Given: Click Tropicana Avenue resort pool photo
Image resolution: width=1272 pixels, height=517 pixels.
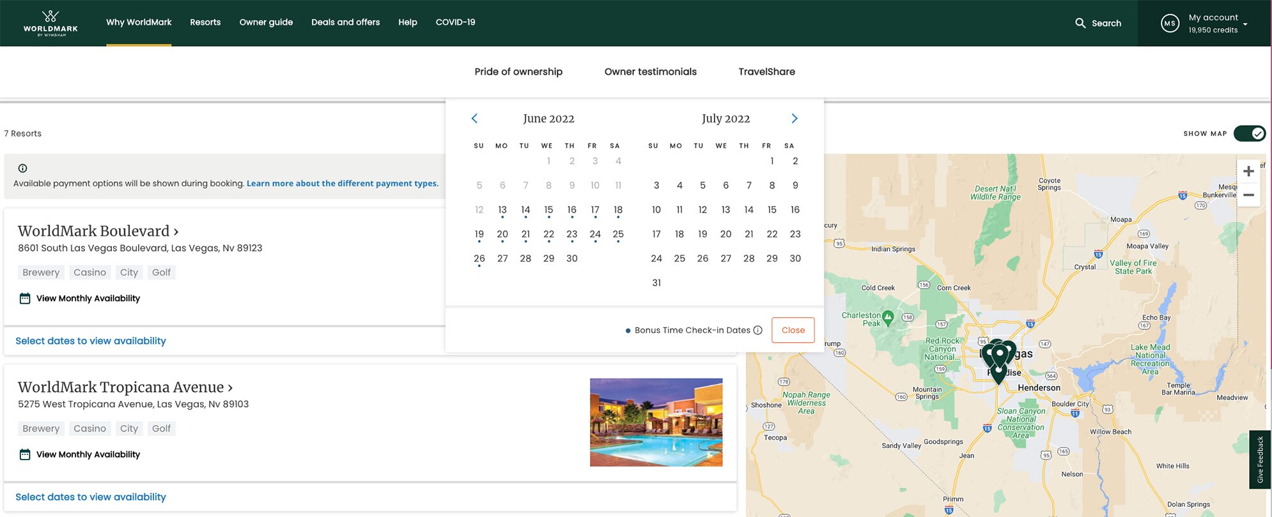Looking at the screenshot, I should click(656, 422).
